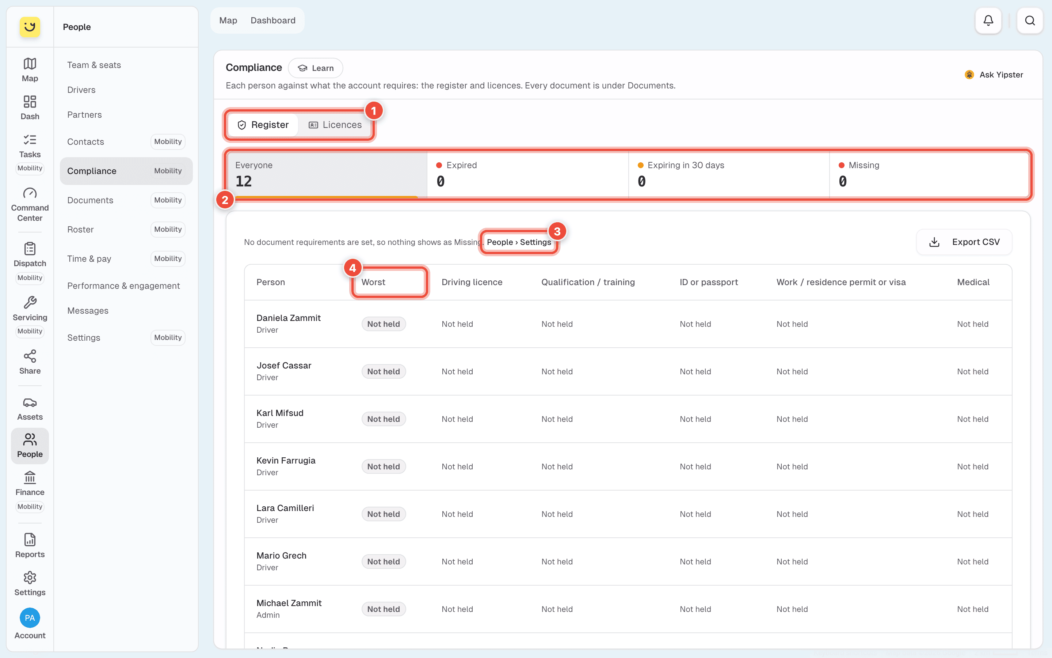Click the Export CSV button

pyautogui.click(x=964, y=242)
